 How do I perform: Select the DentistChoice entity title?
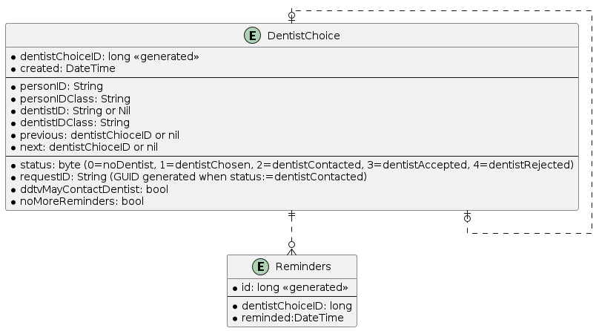click(303, 36)
